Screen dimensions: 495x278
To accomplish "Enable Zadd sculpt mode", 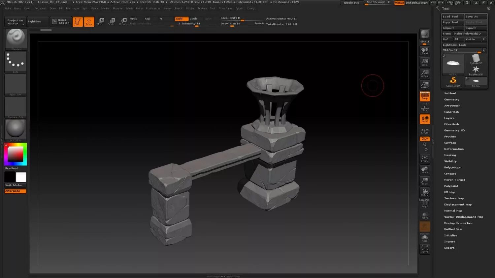I will pos(181,19).
